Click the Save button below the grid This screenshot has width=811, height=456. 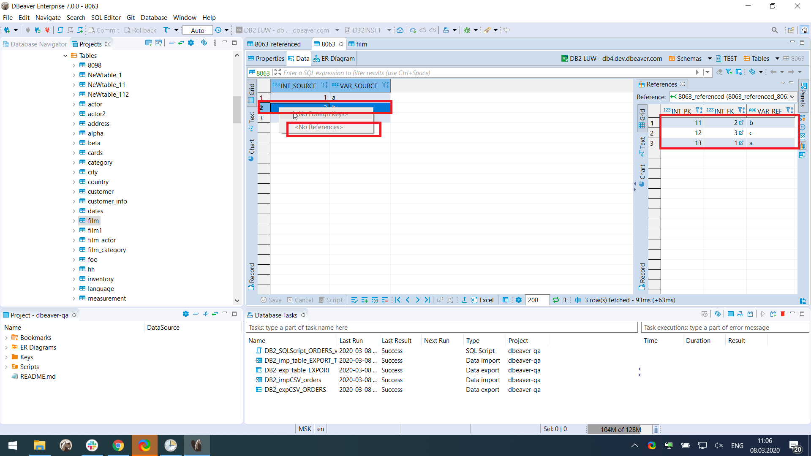pyautogui.click(x=272, y=300)
